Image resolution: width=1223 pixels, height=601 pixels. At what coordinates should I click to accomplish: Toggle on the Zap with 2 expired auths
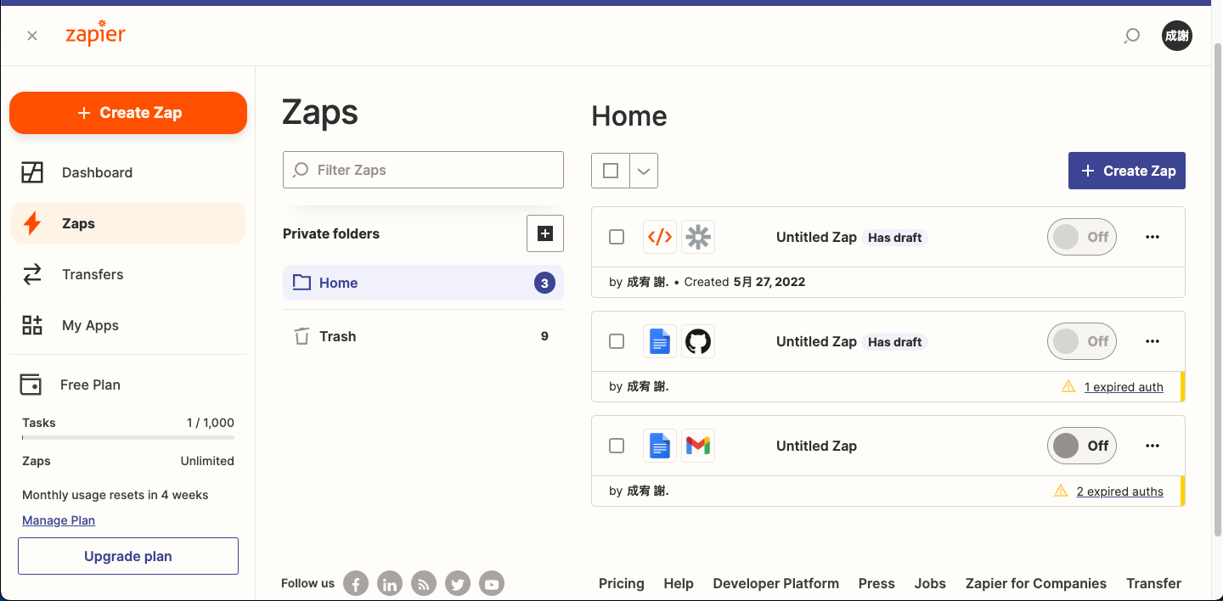[1082, 446]
